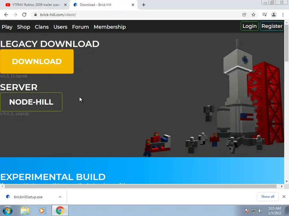This screenshot has height=216, width=289.
Task: Click the yellow DOWNLOAD button
Action: 37,61
